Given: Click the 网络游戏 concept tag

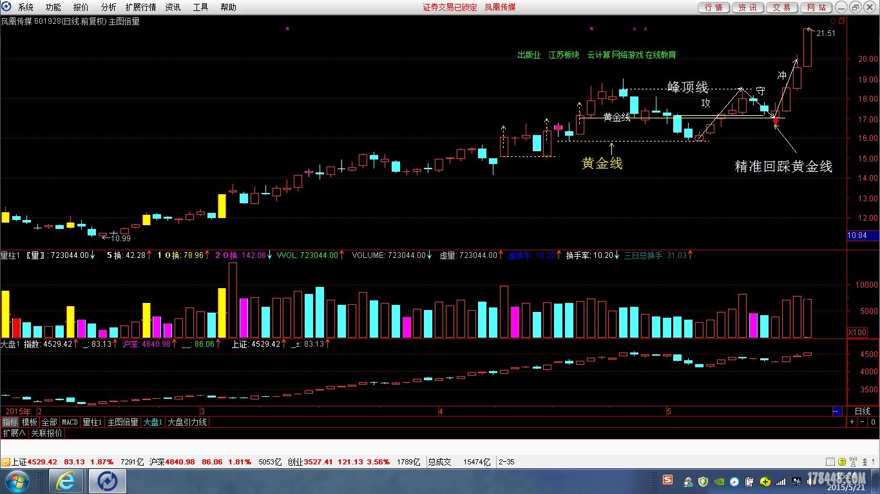Looking at the screenshot, I should coord(627,55).
